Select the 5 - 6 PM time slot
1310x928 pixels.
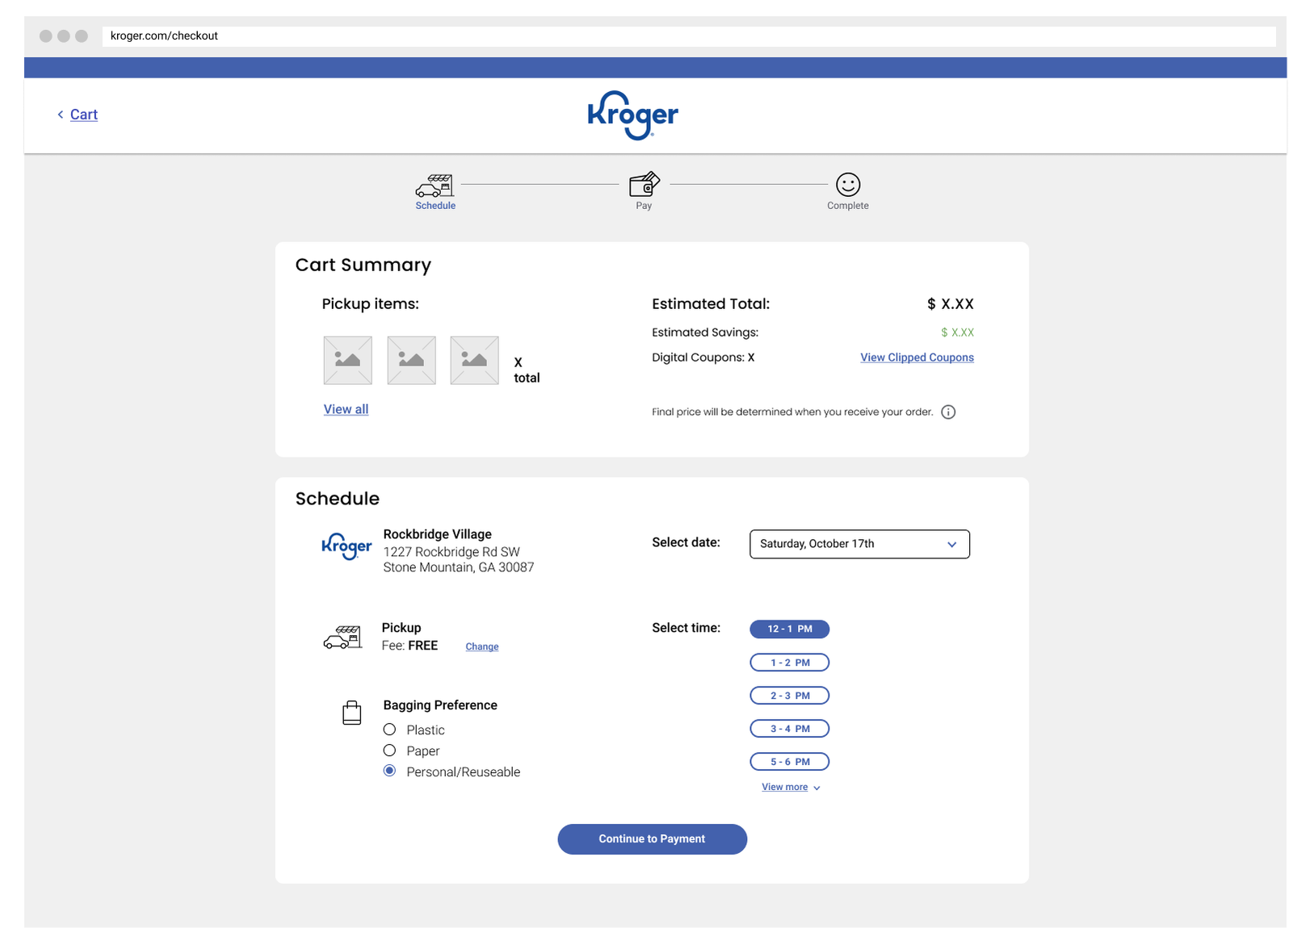coord(790,762)
